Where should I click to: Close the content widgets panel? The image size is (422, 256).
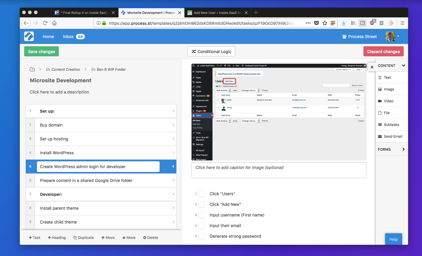[x=372, y=67]
